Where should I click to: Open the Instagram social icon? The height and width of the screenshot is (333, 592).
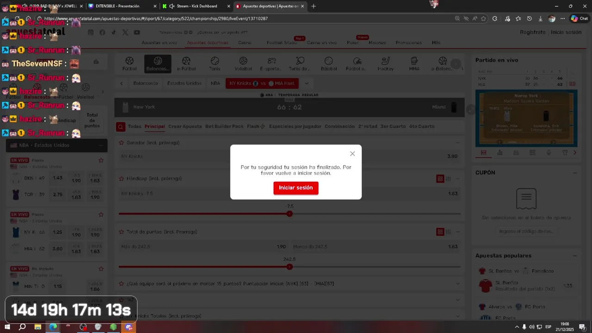(x=91, y=32)
